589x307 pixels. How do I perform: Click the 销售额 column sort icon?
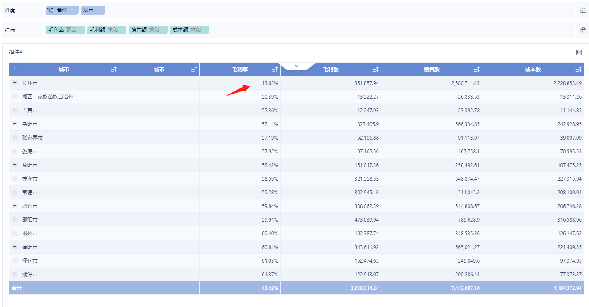(x=476, y=69)
